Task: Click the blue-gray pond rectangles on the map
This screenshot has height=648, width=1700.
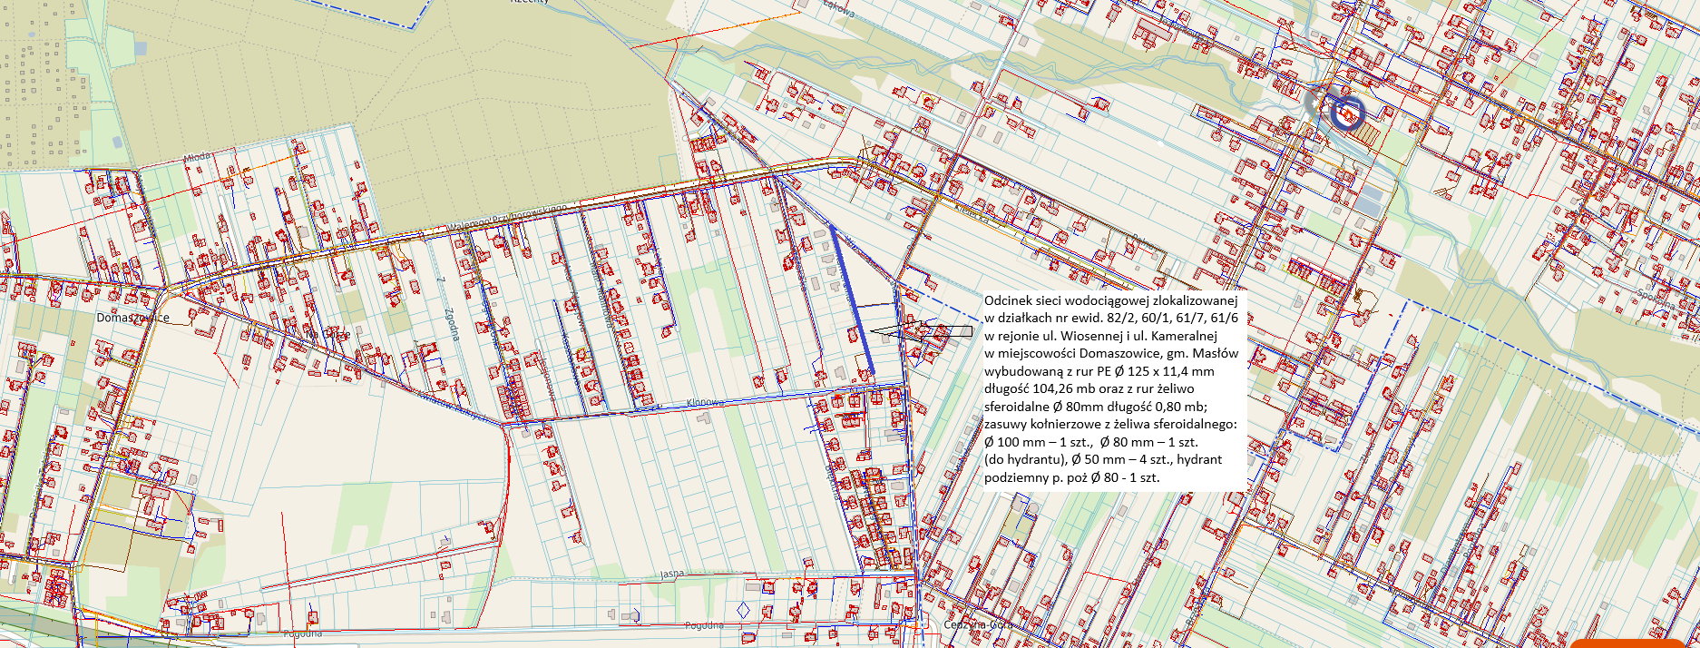Action: (x=1370, y=201)
